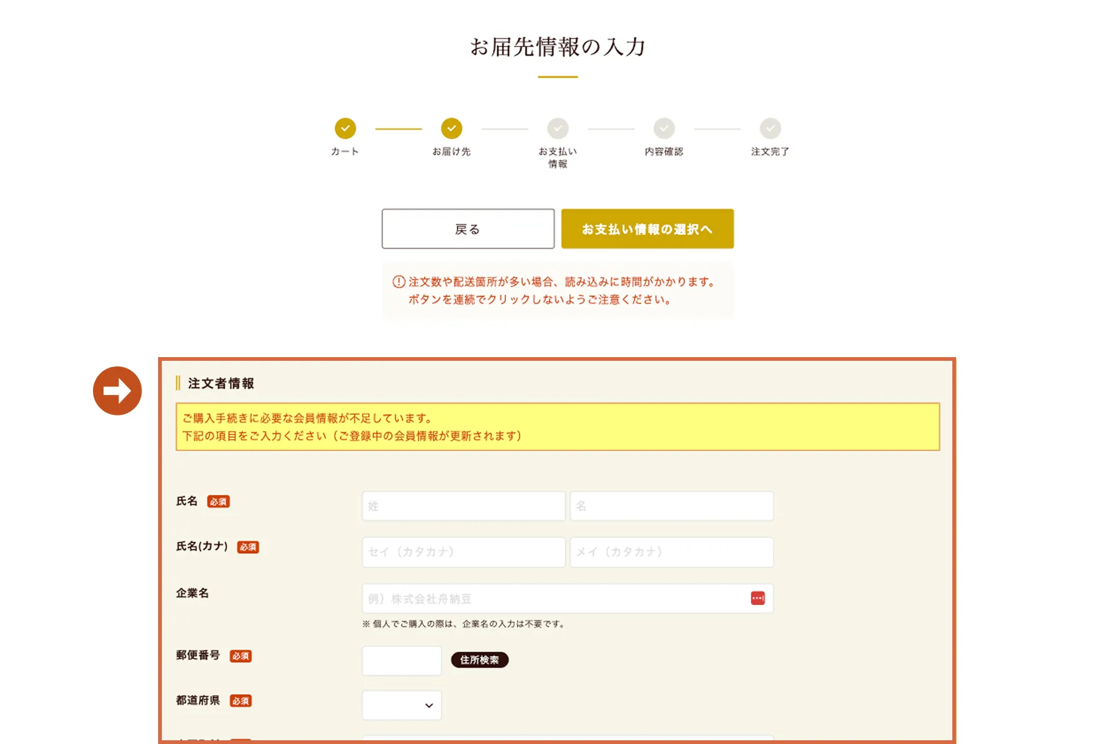Screen dimensions: 1116x744
Task: Focus the メイ (カタカナ) field
Action: pyautogui.click(x=672, y=552)
